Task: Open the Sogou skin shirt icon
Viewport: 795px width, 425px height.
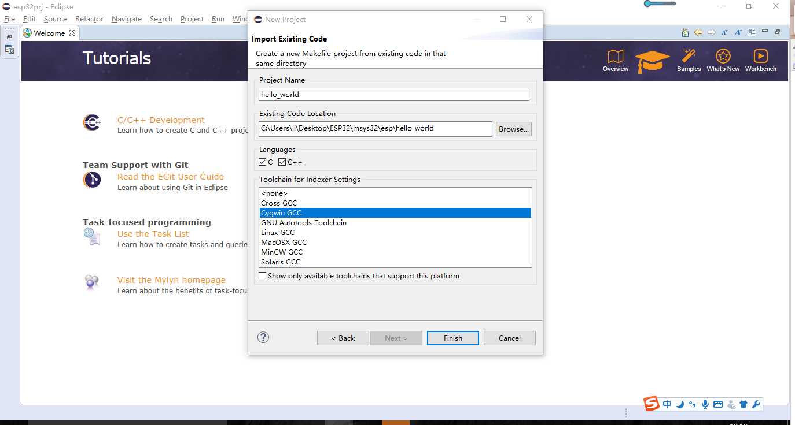Action: (744, 404)
